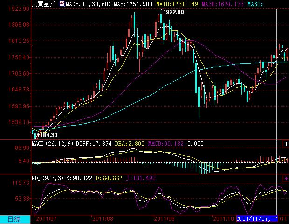Screen dimensions: 289x224
Task: Open the KDJ(9,3,3) indicator label
Action: pos(48,178)
